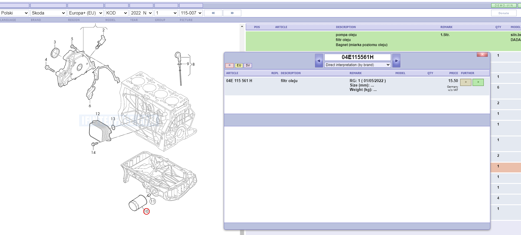The width and height of the screenshot is (521, 235).
Task: Select callout 10 circled in red on diagram
Action: click(x=146, y=211)
